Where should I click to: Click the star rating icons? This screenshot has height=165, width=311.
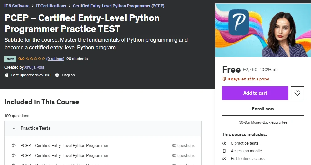[x=35, y=59]
